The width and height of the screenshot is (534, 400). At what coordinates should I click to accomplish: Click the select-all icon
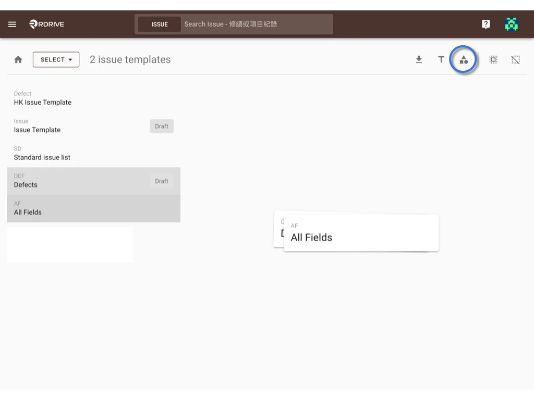493,59
